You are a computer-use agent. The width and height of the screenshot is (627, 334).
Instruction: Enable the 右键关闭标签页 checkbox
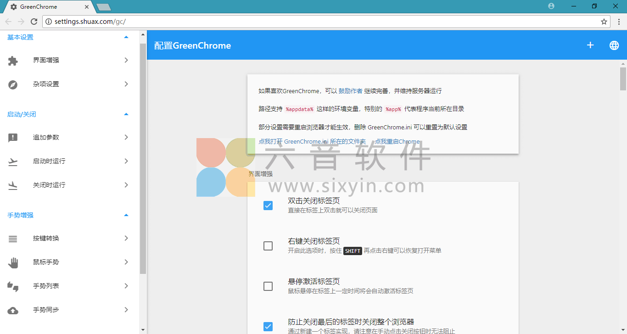[268, 246]
